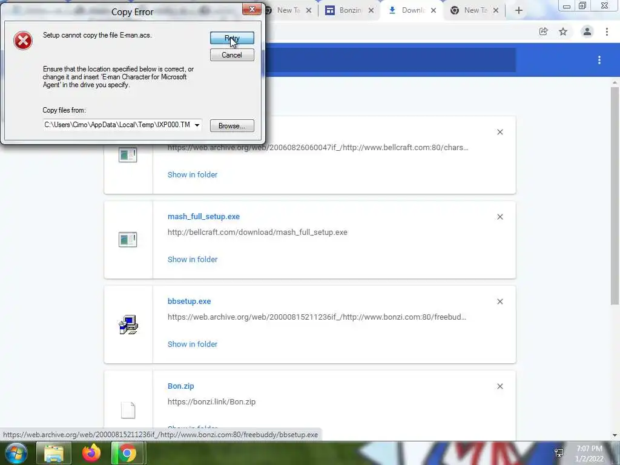Close the Downloads tab

434,11
